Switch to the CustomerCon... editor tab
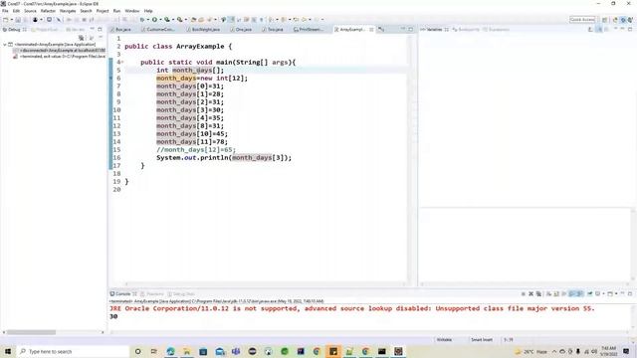 click(x=158, y=30)
